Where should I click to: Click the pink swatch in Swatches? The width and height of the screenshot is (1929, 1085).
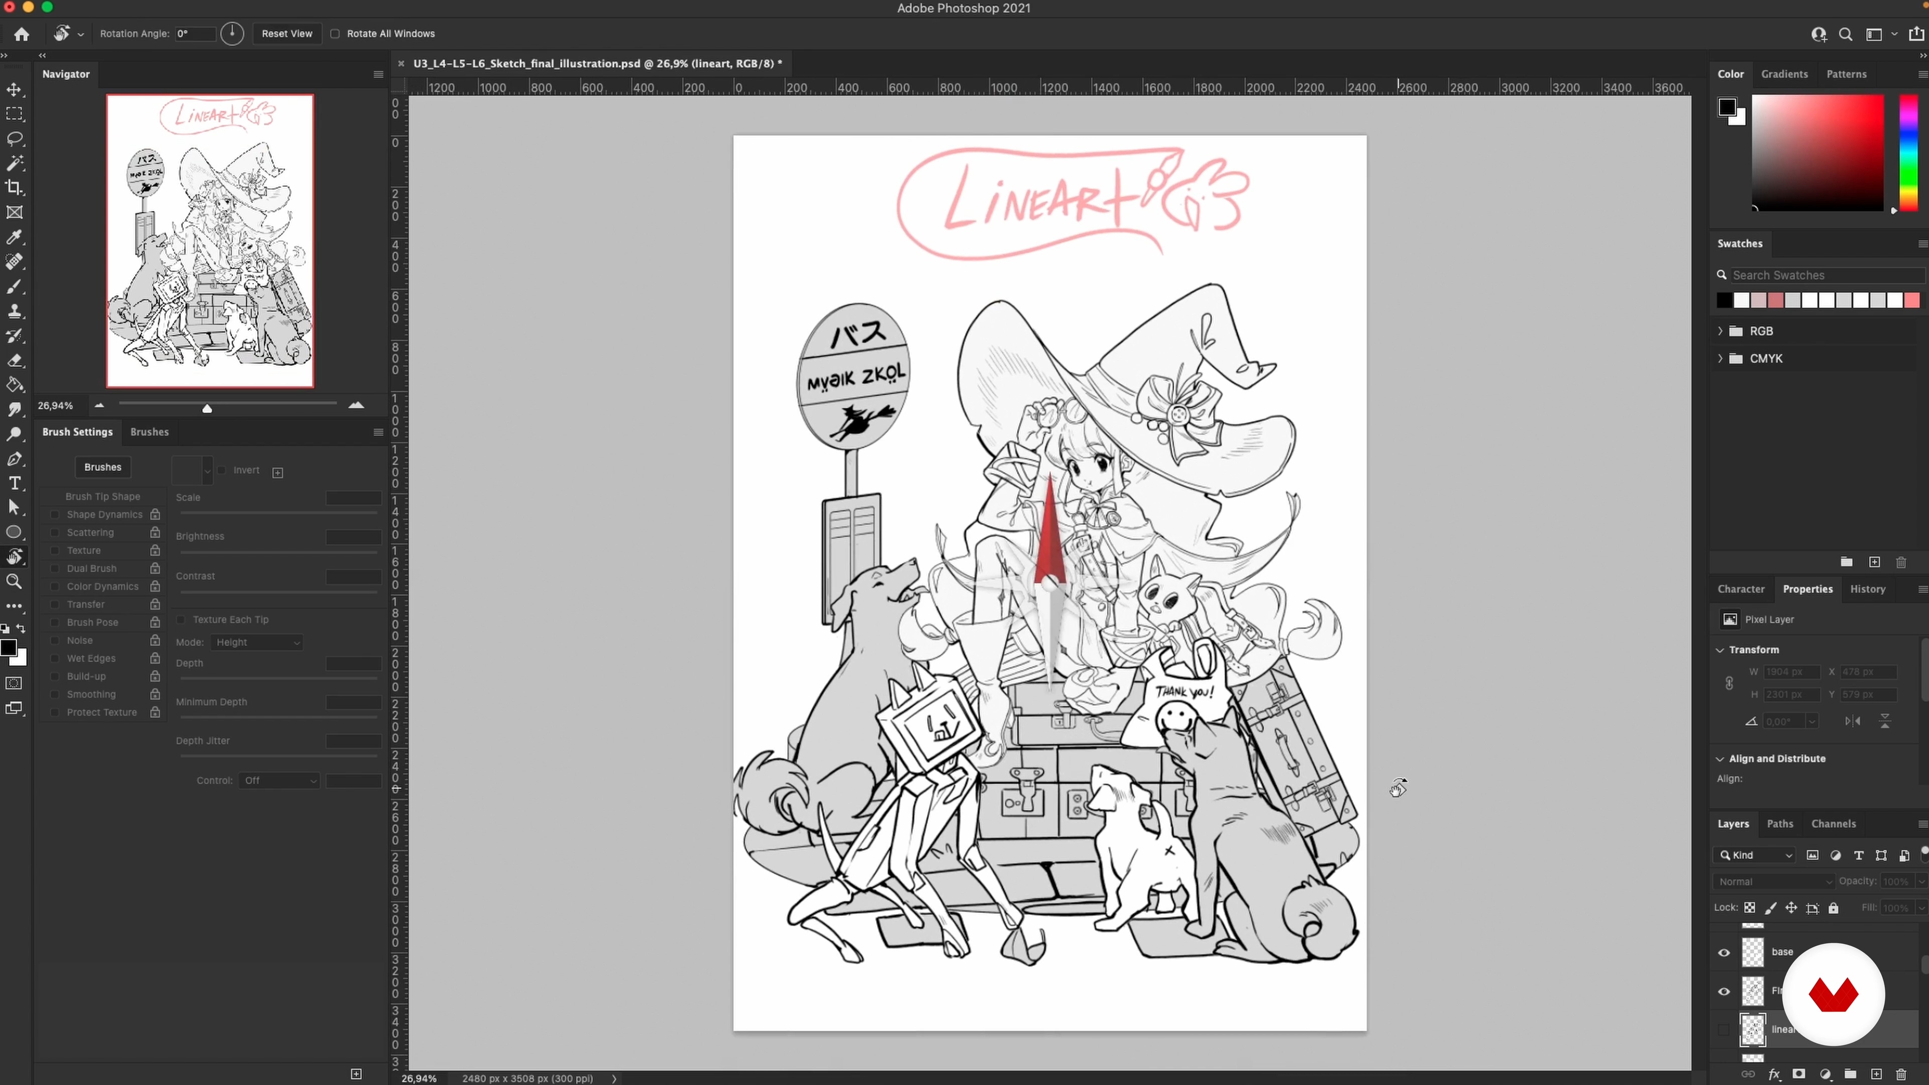[1912, 300]
